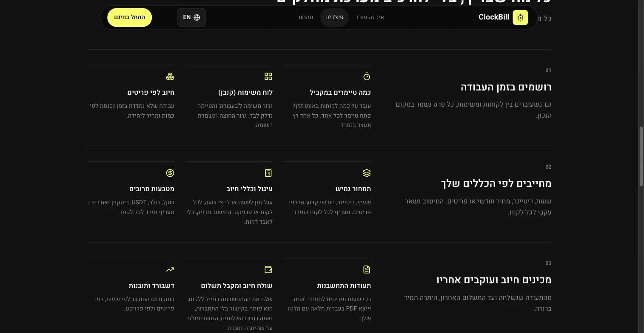Click the boxes icon above חיוב לפי פריטים
Screen dimensions: 644x333
[170, 76]
